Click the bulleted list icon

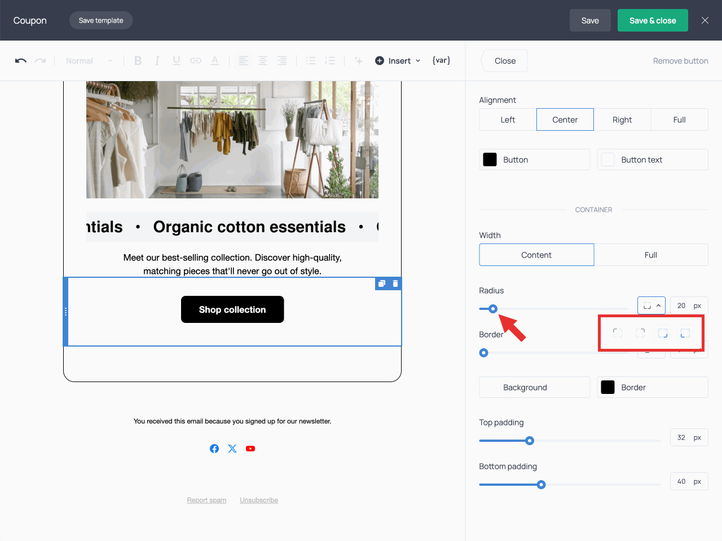coord(311,60)
